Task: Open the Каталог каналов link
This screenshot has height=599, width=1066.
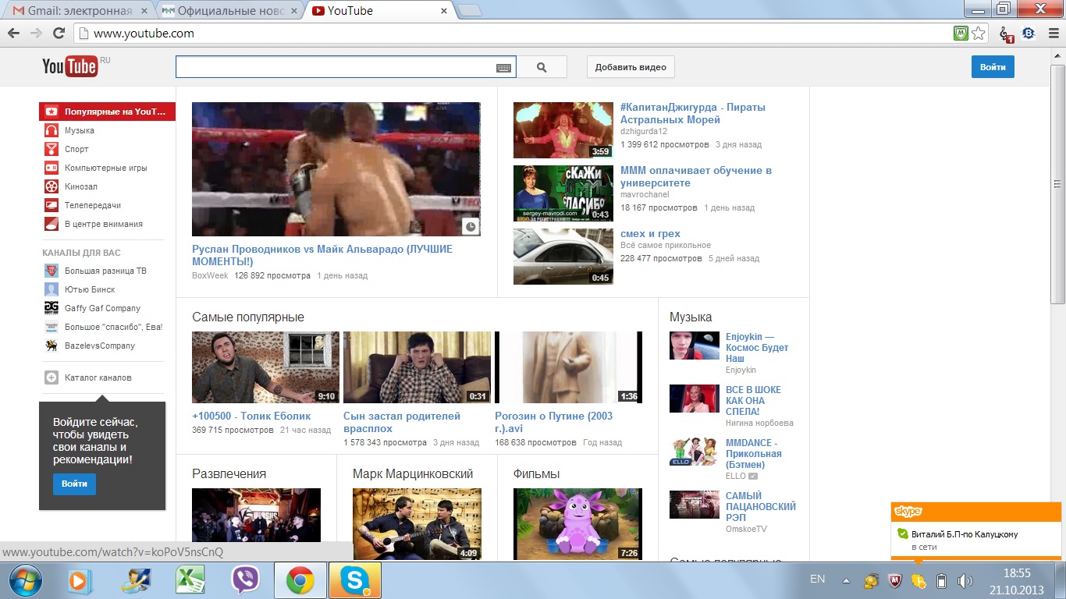Action: (x=98, y=377)
